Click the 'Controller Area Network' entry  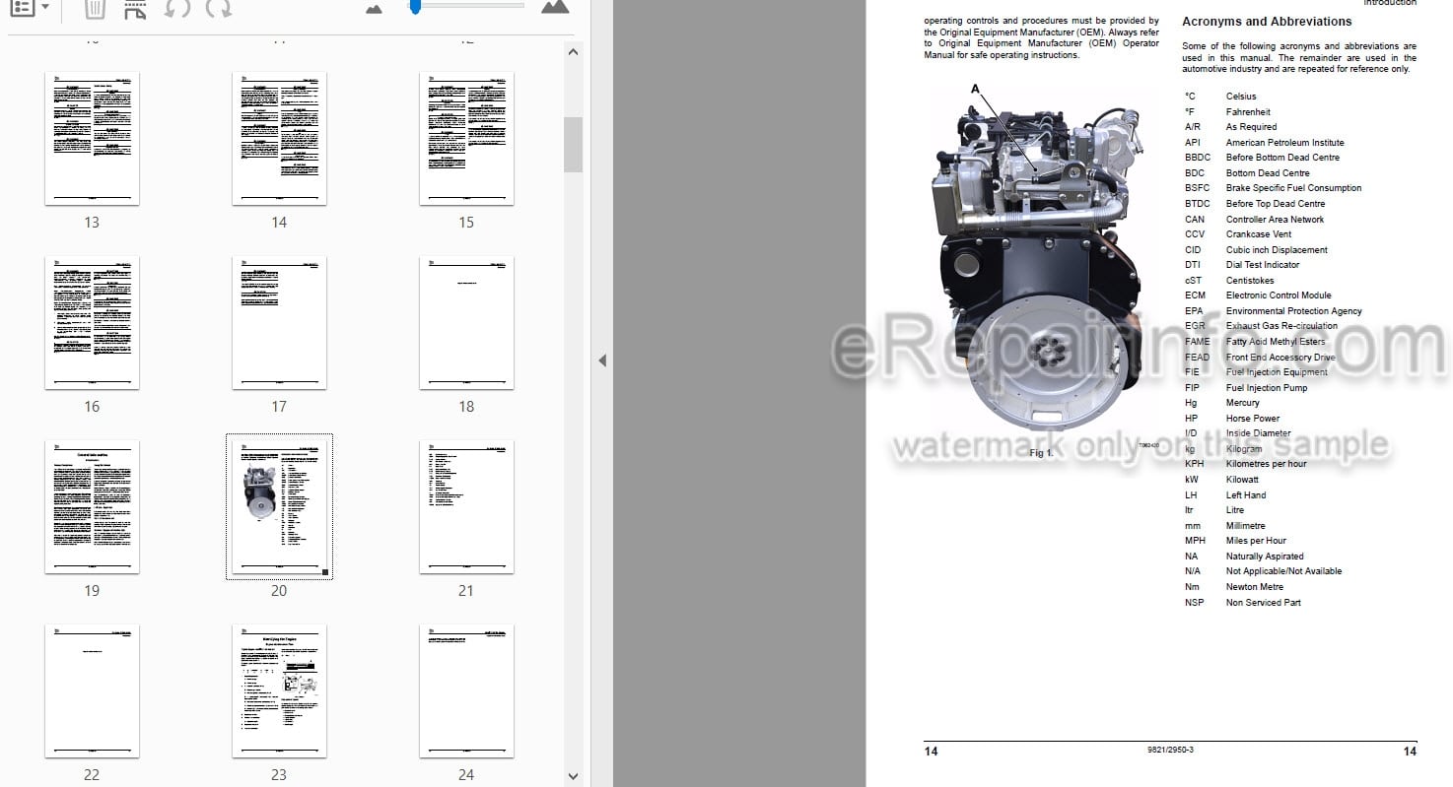point(1275,220)
